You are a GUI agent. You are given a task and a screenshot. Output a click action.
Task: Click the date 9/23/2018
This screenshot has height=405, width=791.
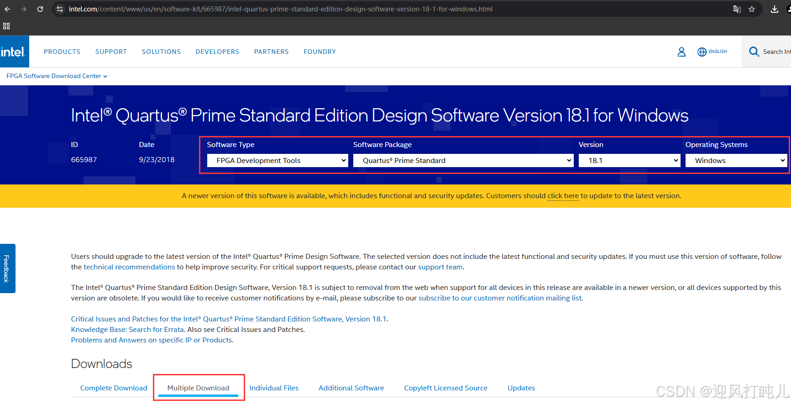point(157,160)
